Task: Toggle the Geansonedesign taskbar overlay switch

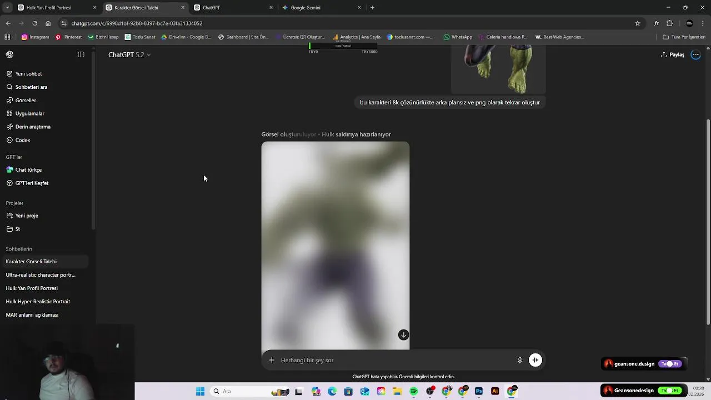Action: coord(670,391)
